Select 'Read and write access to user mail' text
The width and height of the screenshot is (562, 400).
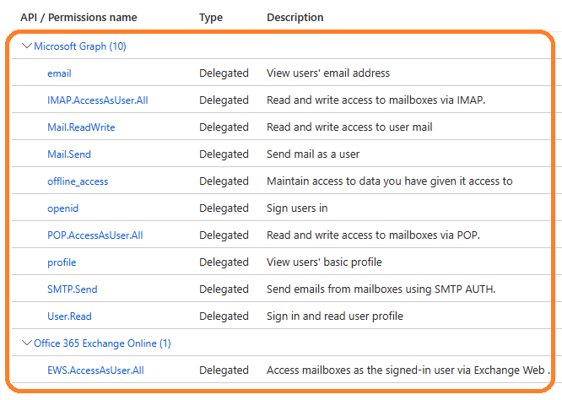tap(349, 127)
